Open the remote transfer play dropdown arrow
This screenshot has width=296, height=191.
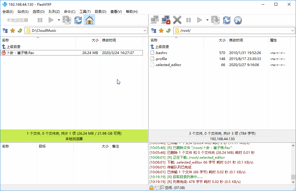[207, 20]
